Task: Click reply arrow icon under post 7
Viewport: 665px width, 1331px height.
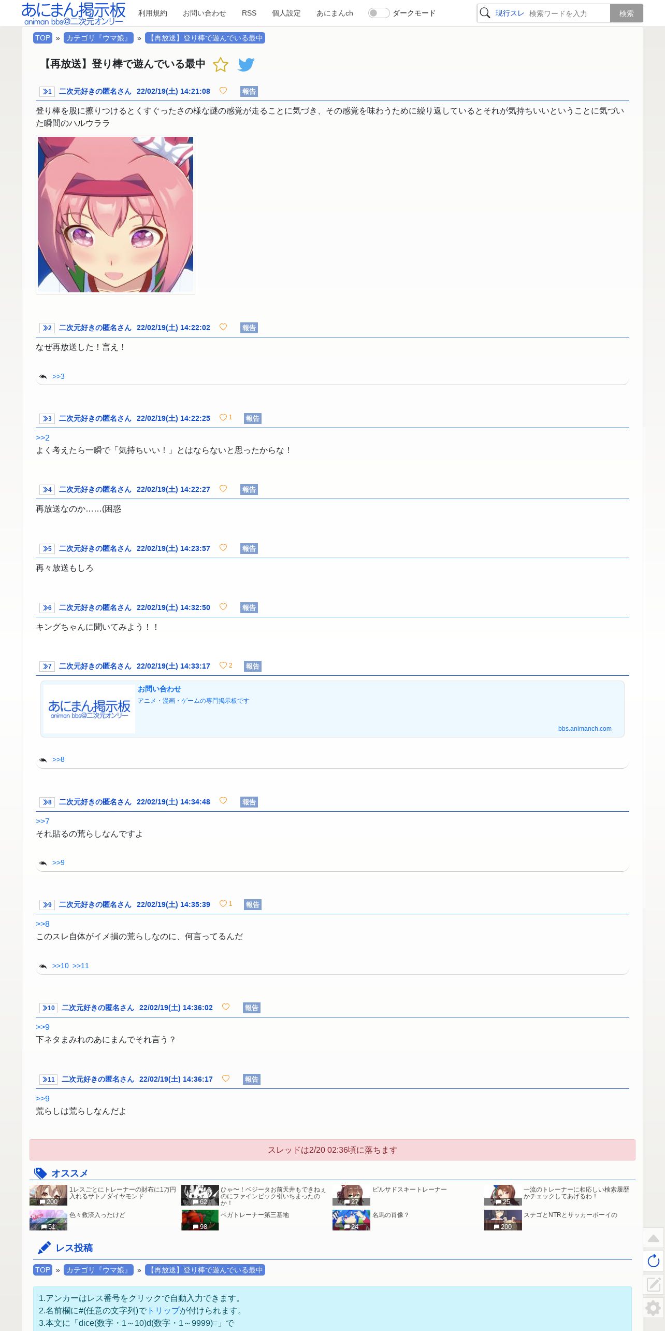Action: click(43, 760)
